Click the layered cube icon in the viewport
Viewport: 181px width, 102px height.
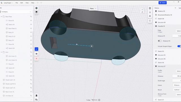tap(36, 12)
